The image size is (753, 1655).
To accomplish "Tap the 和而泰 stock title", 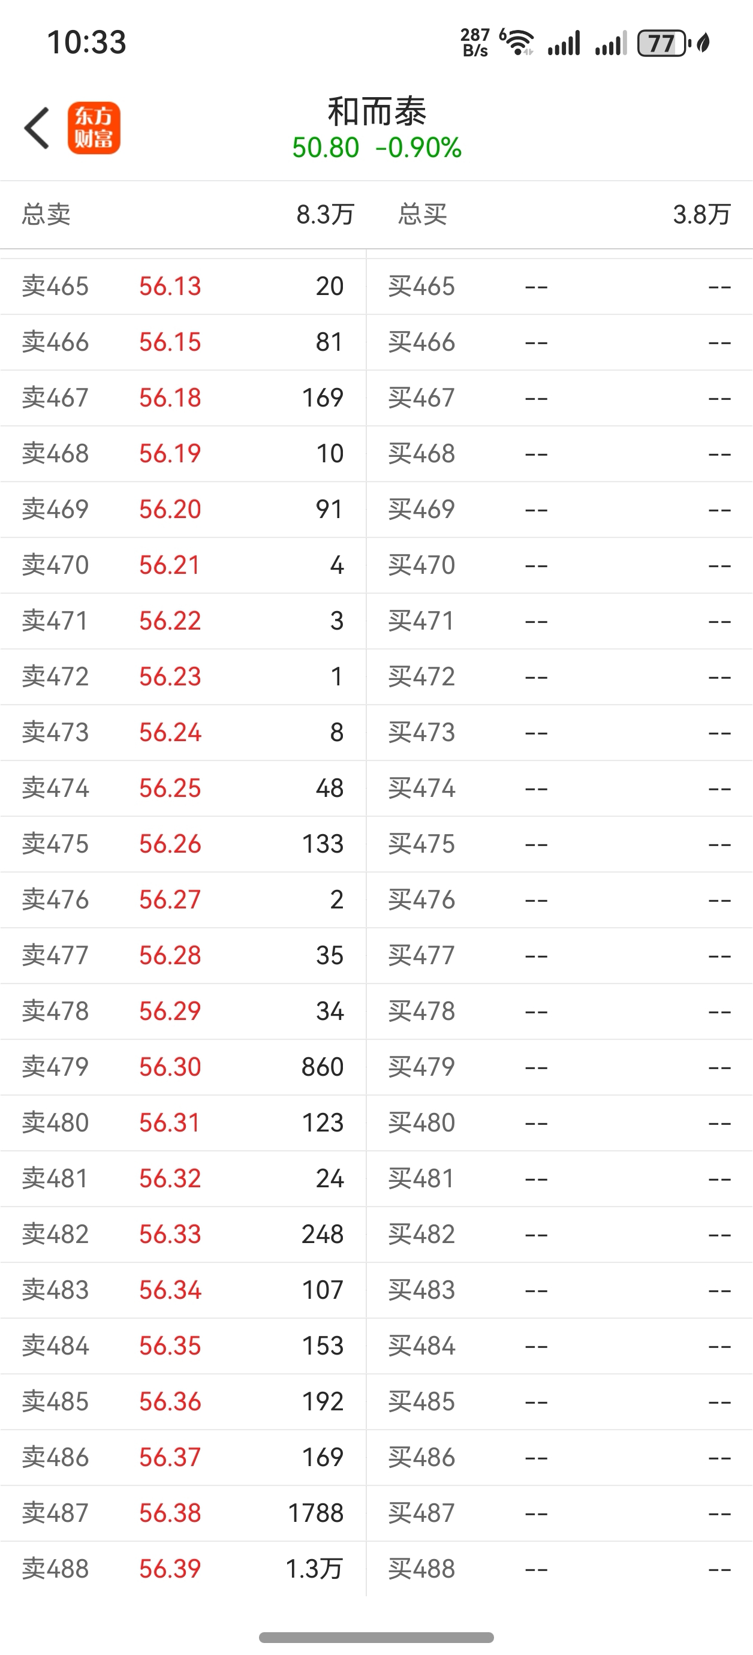I will 376,112.
